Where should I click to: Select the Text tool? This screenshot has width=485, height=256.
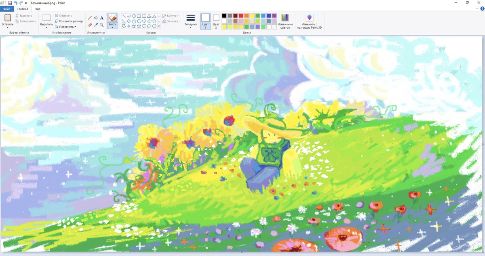102,18
